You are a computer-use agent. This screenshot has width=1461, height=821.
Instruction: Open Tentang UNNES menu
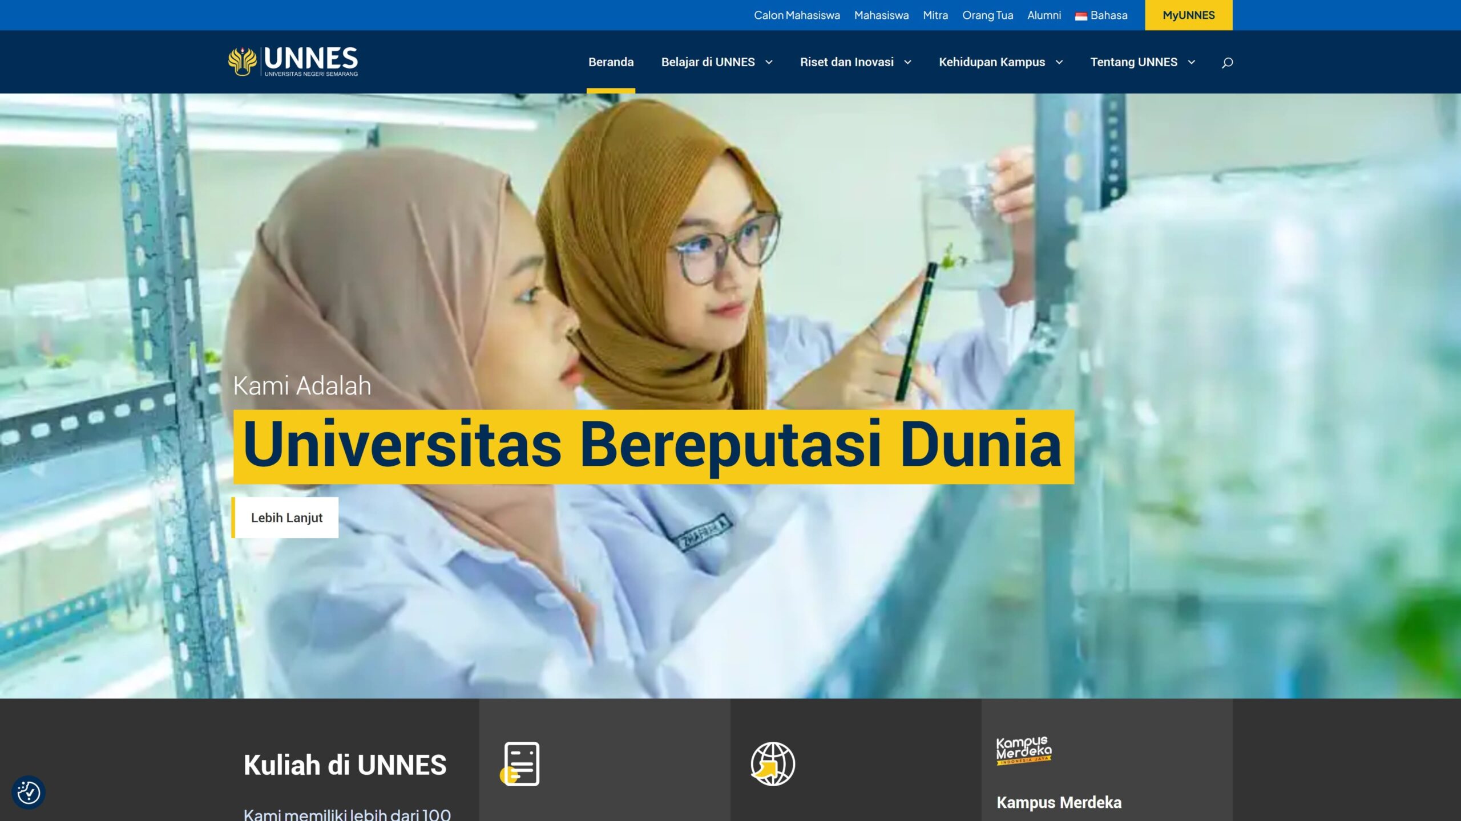pyautogui.click(x=1133, y=62)
